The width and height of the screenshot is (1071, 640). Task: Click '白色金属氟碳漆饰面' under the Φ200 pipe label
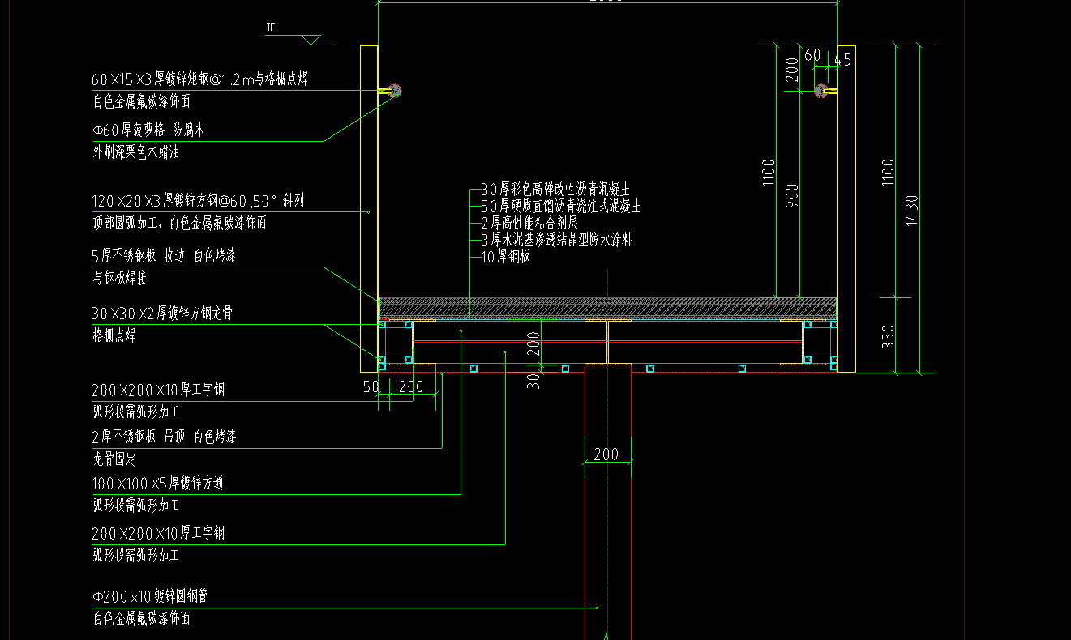click(142, 619)
